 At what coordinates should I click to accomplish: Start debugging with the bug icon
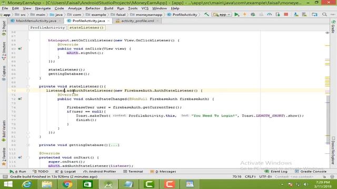[x=253, y=15]
